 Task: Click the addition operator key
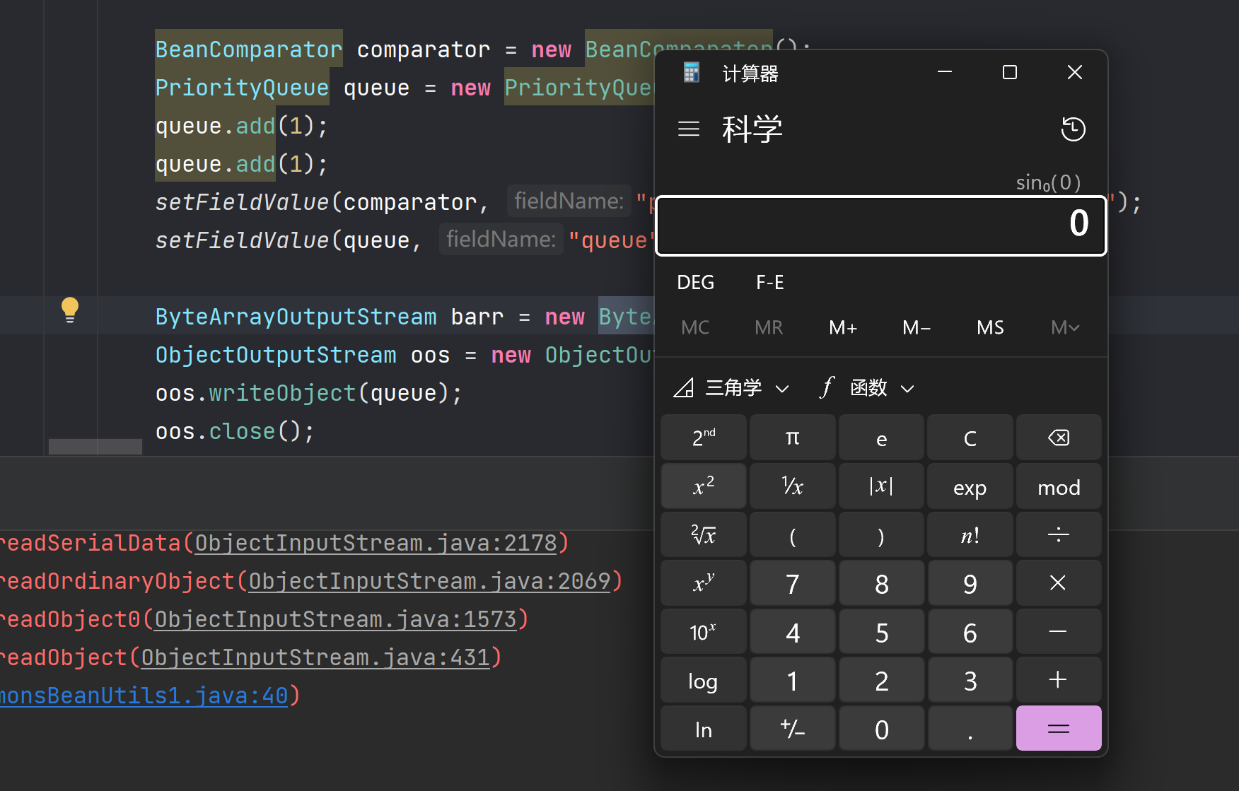[1059, 680]
